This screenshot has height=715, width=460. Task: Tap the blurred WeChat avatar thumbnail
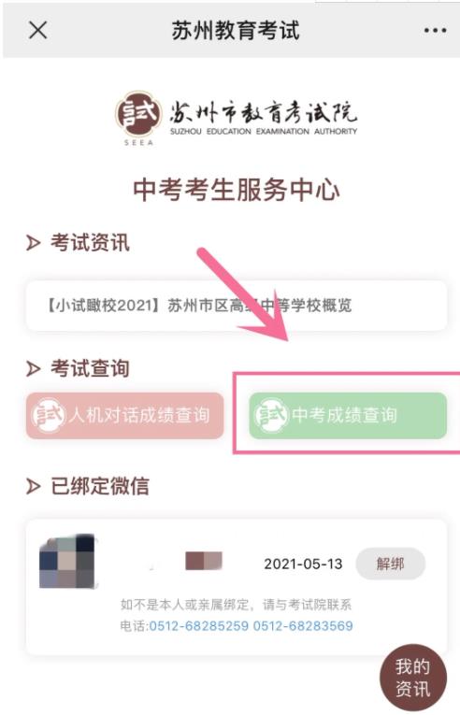67,562
